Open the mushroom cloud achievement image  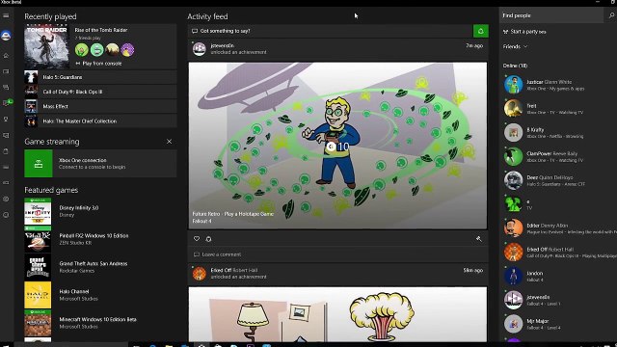pos(337,314)
